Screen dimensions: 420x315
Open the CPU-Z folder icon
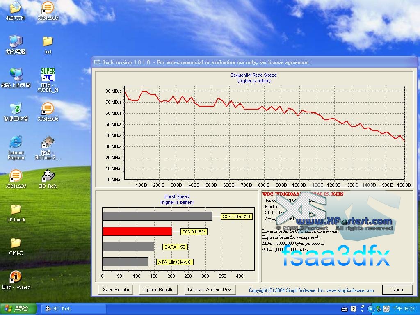click(16, 244)
